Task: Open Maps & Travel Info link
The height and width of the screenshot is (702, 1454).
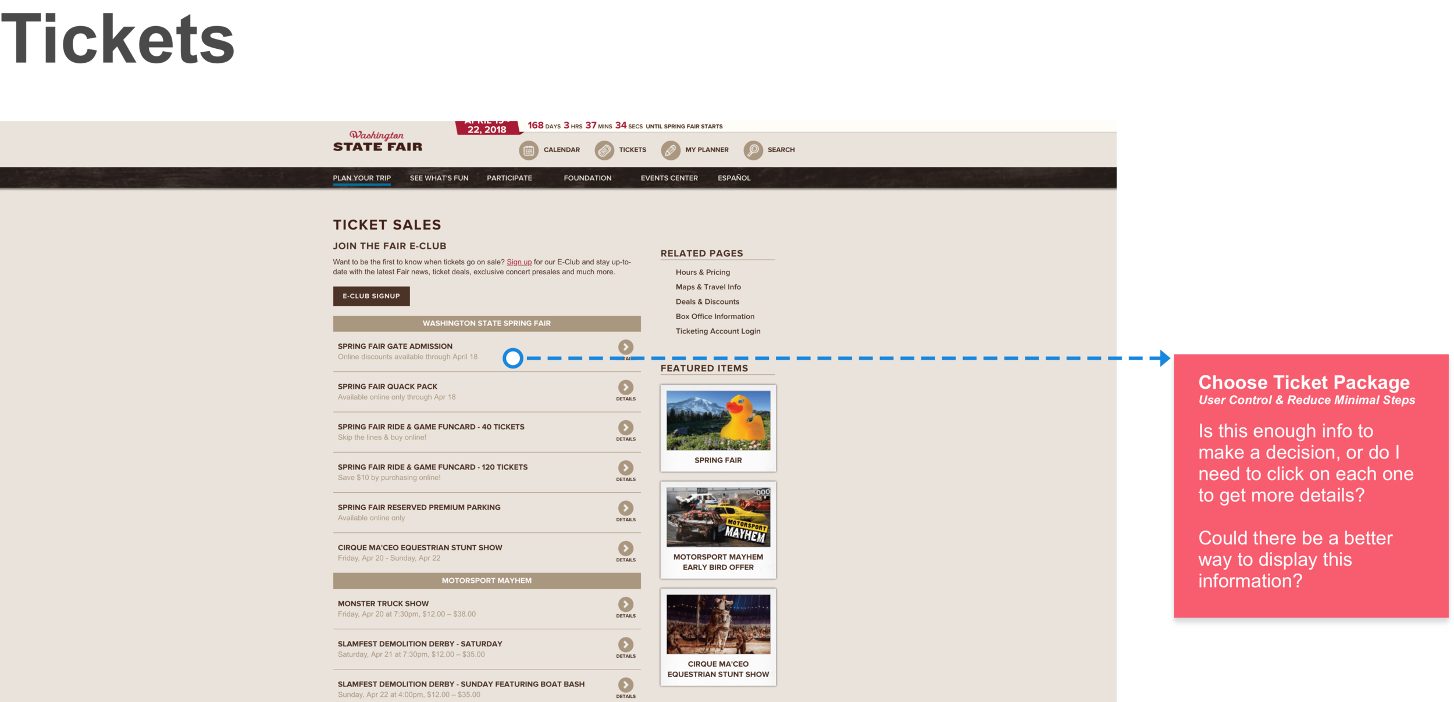Action: pyautogui.click(x=708, y=287)
